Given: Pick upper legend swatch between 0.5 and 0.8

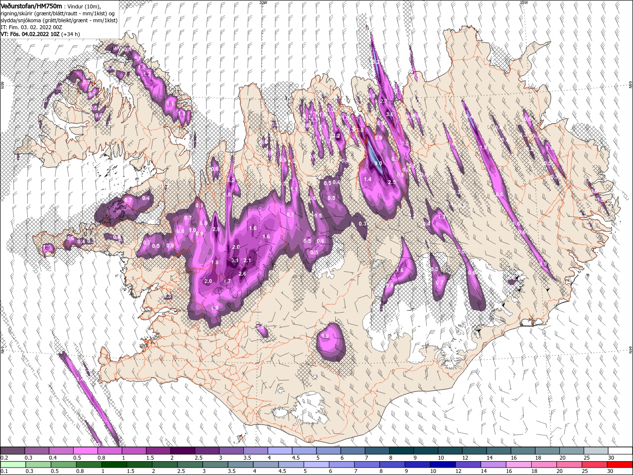Looking at the screenshot, I should (x=85, y=451).
